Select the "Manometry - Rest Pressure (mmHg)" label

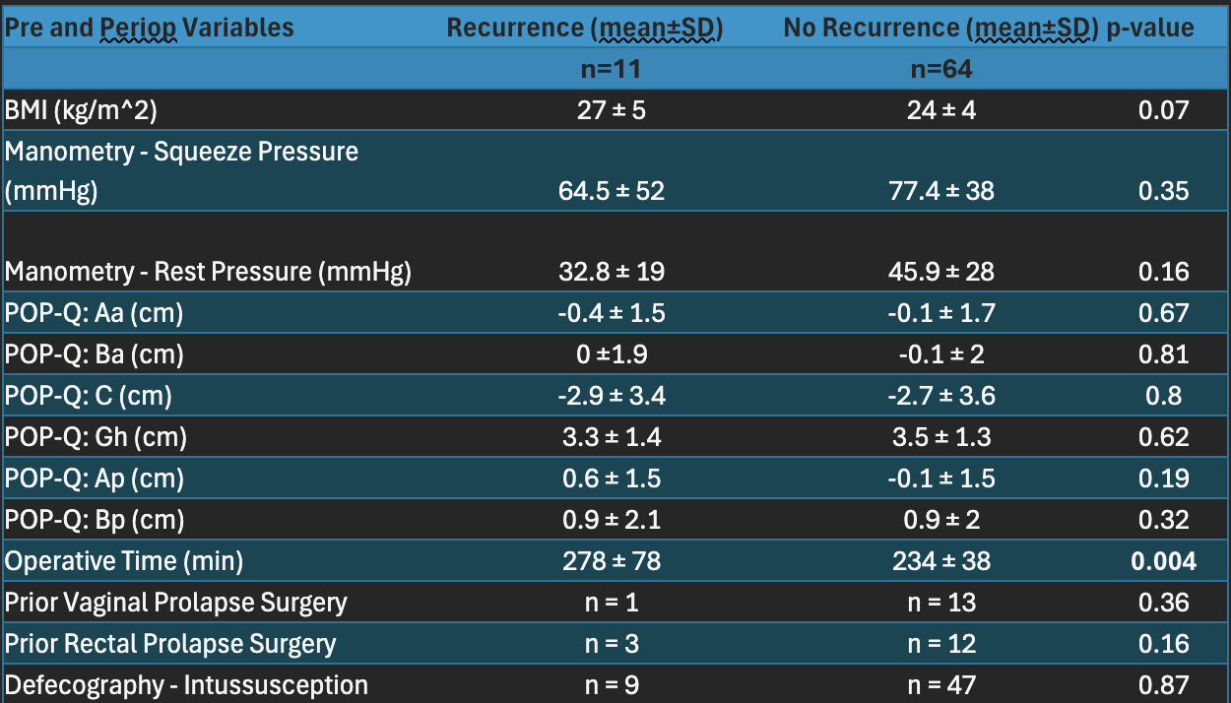pyautogui.click(x=208, y=272)
